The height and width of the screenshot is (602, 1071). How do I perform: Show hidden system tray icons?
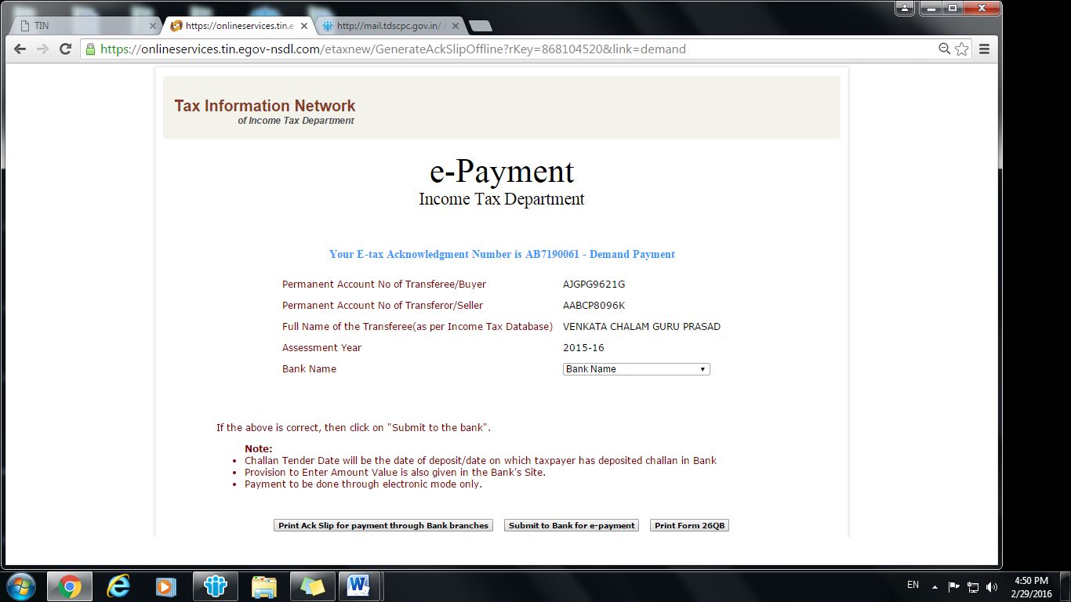[935, 586]
